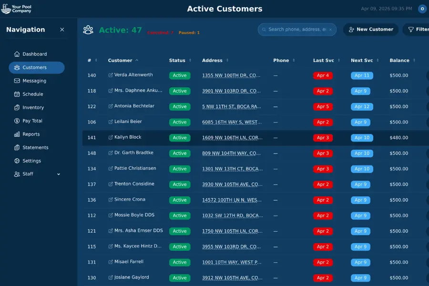Screen dimensions: 429x286
Task: Open edit icon for Sincere Crona
Action: [x=111, y=200]
